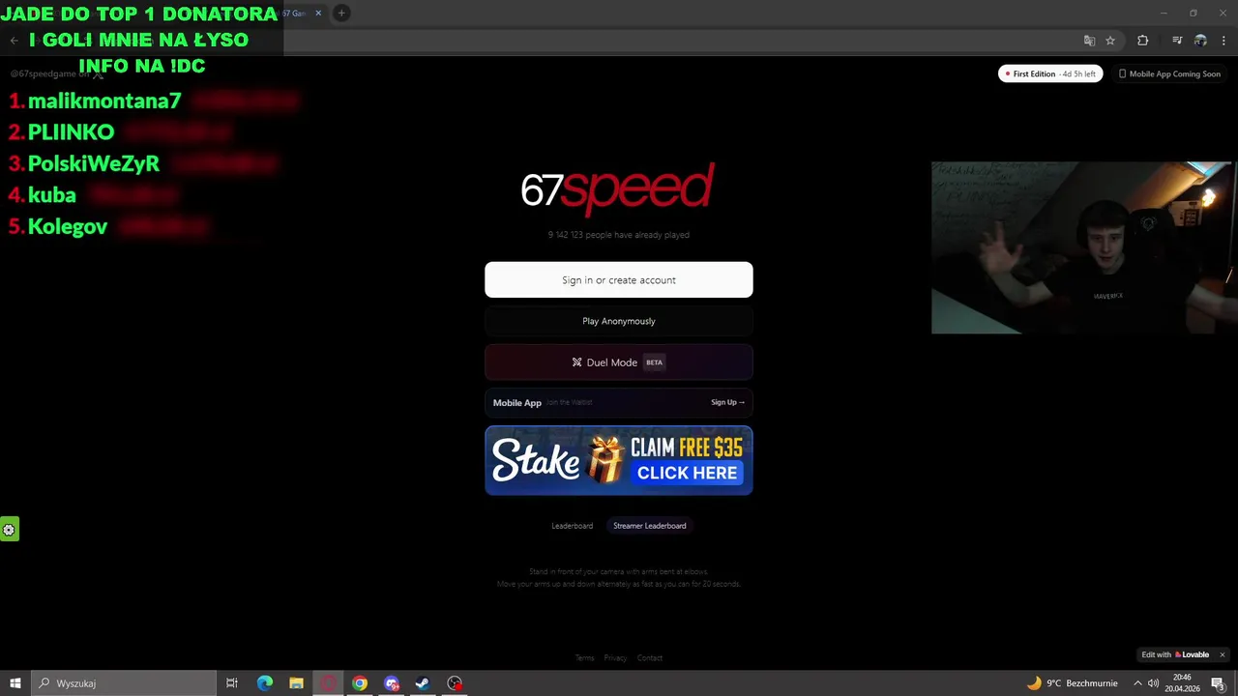Image resolution: width=1238 pixels, height=696 pixels.
Task: Select donor name PolskiWeZyR
Action: (x=94, y=163)
